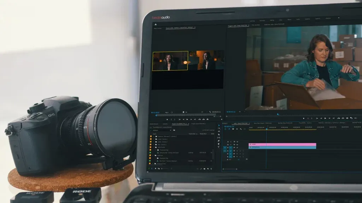Screen dimensions: 362x203
Task: Click New Item icon in Project panel
Action: tap(208, 169)
